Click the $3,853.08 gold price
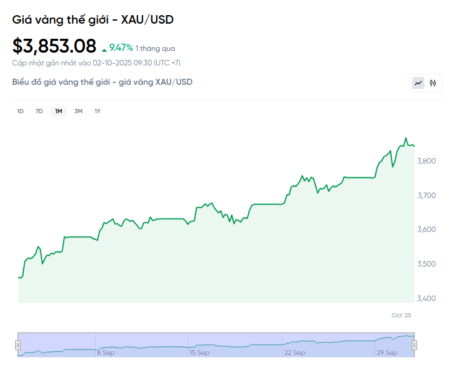 (x=54, y=46)
